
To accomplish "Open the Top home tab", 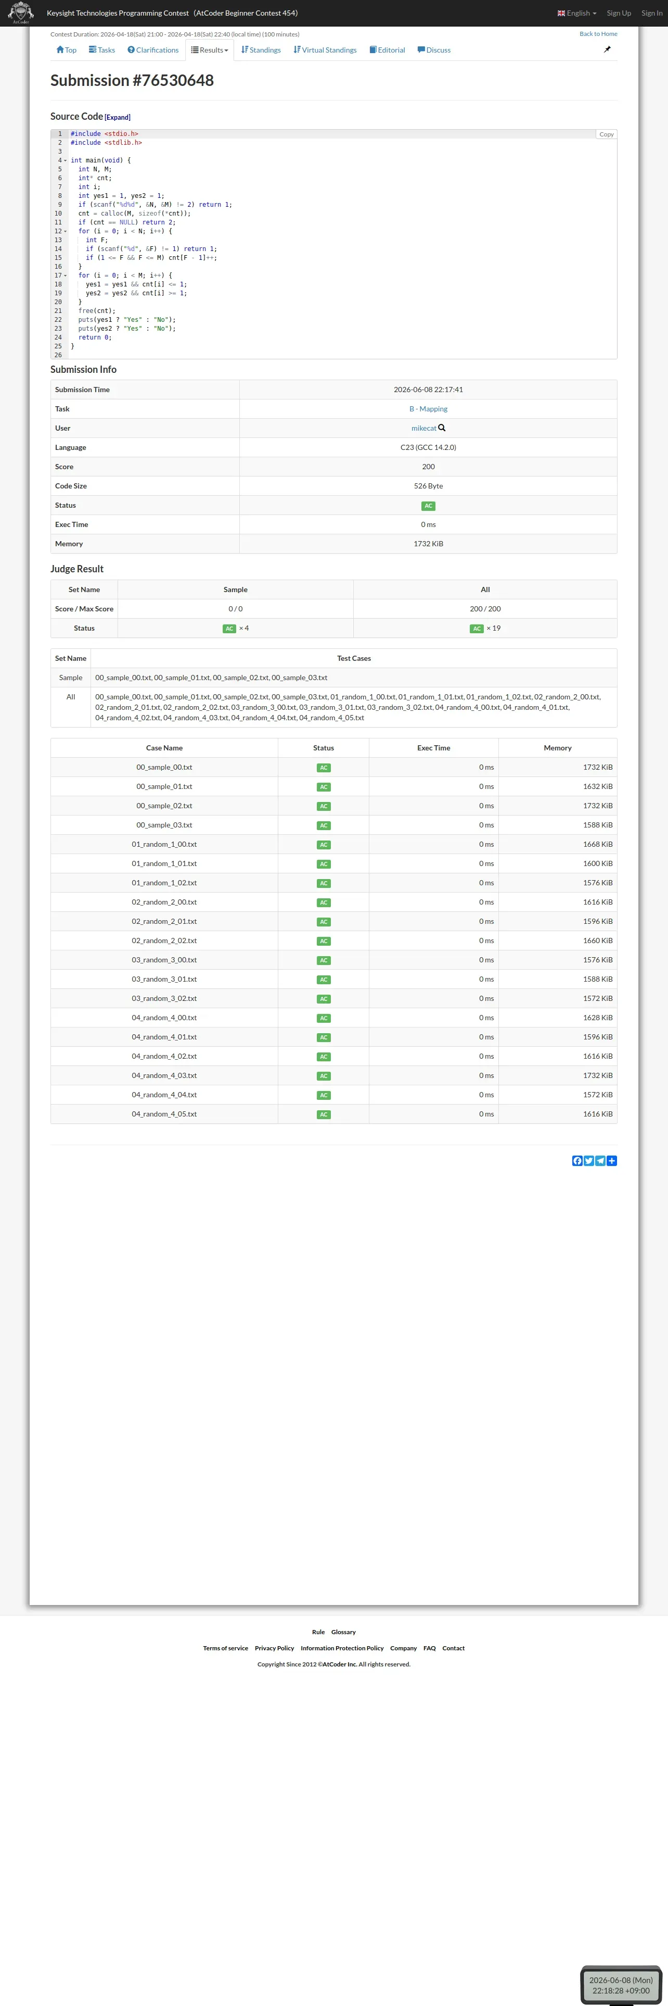I will pos(66,50).
